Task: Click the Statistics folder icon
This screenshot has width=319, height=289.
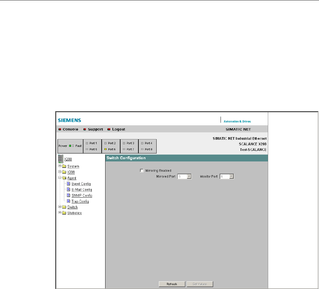Action: point(64,213)
